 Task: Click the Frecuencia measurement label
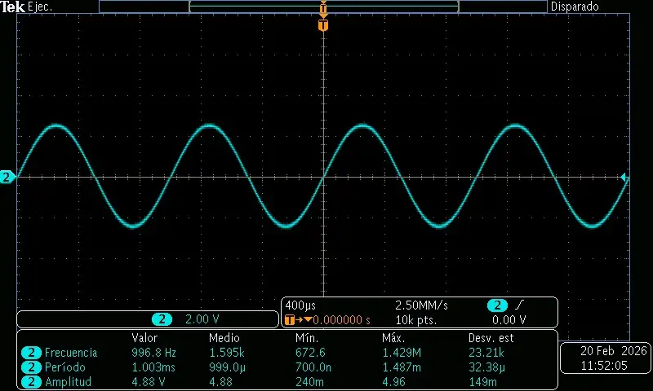point(71,353)
